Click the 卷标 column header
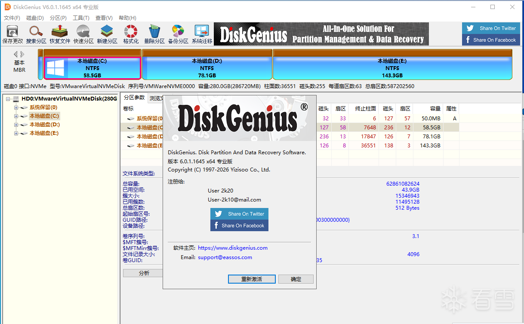Screen dimensions: 524x324 (128, 109)
